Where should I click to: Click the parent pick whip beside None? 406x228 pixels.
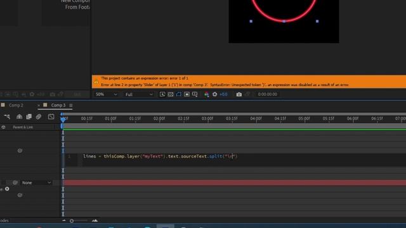[x=15, y=183]
